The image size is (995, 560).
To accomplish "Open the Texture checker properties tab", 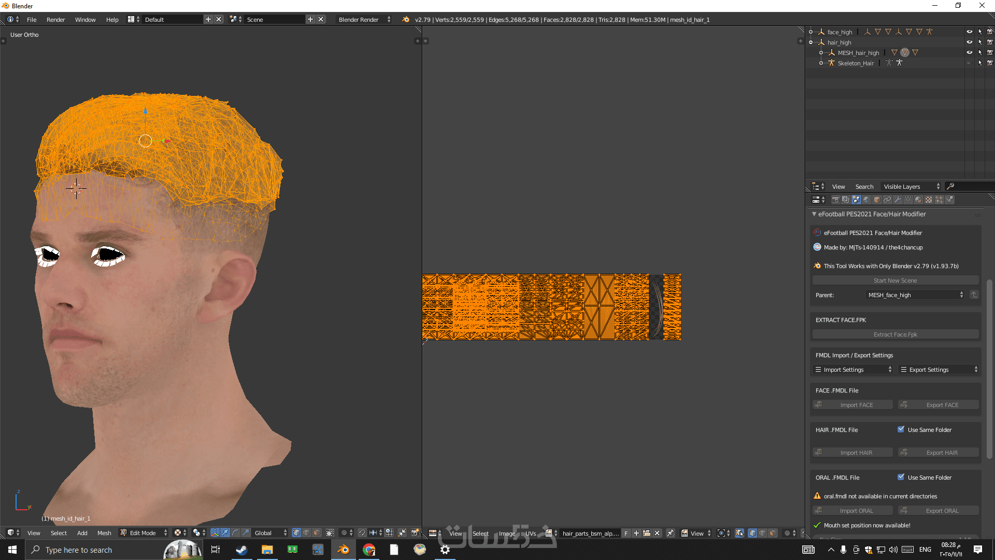I will coord(929,200).
